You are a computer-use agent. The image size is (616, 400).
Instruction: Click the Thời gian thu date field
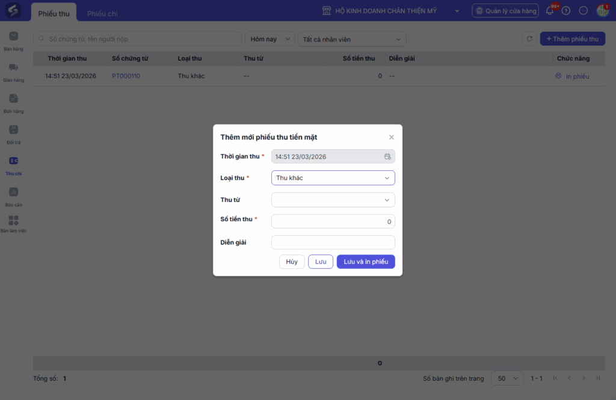coord(333,156)
